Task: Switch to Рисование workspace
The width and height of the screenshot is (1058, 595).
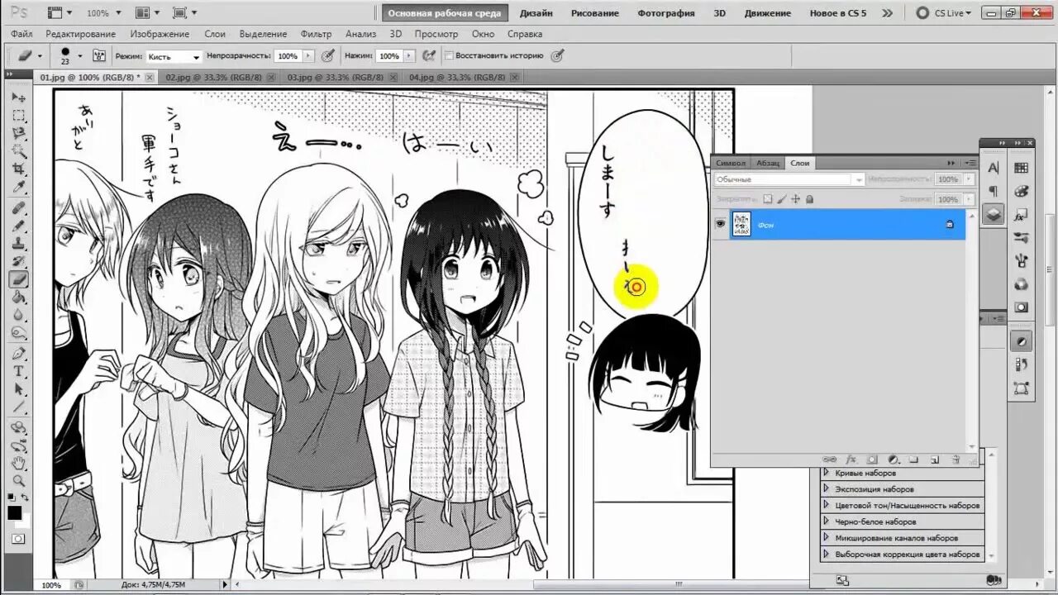Action: click(594, 13)
